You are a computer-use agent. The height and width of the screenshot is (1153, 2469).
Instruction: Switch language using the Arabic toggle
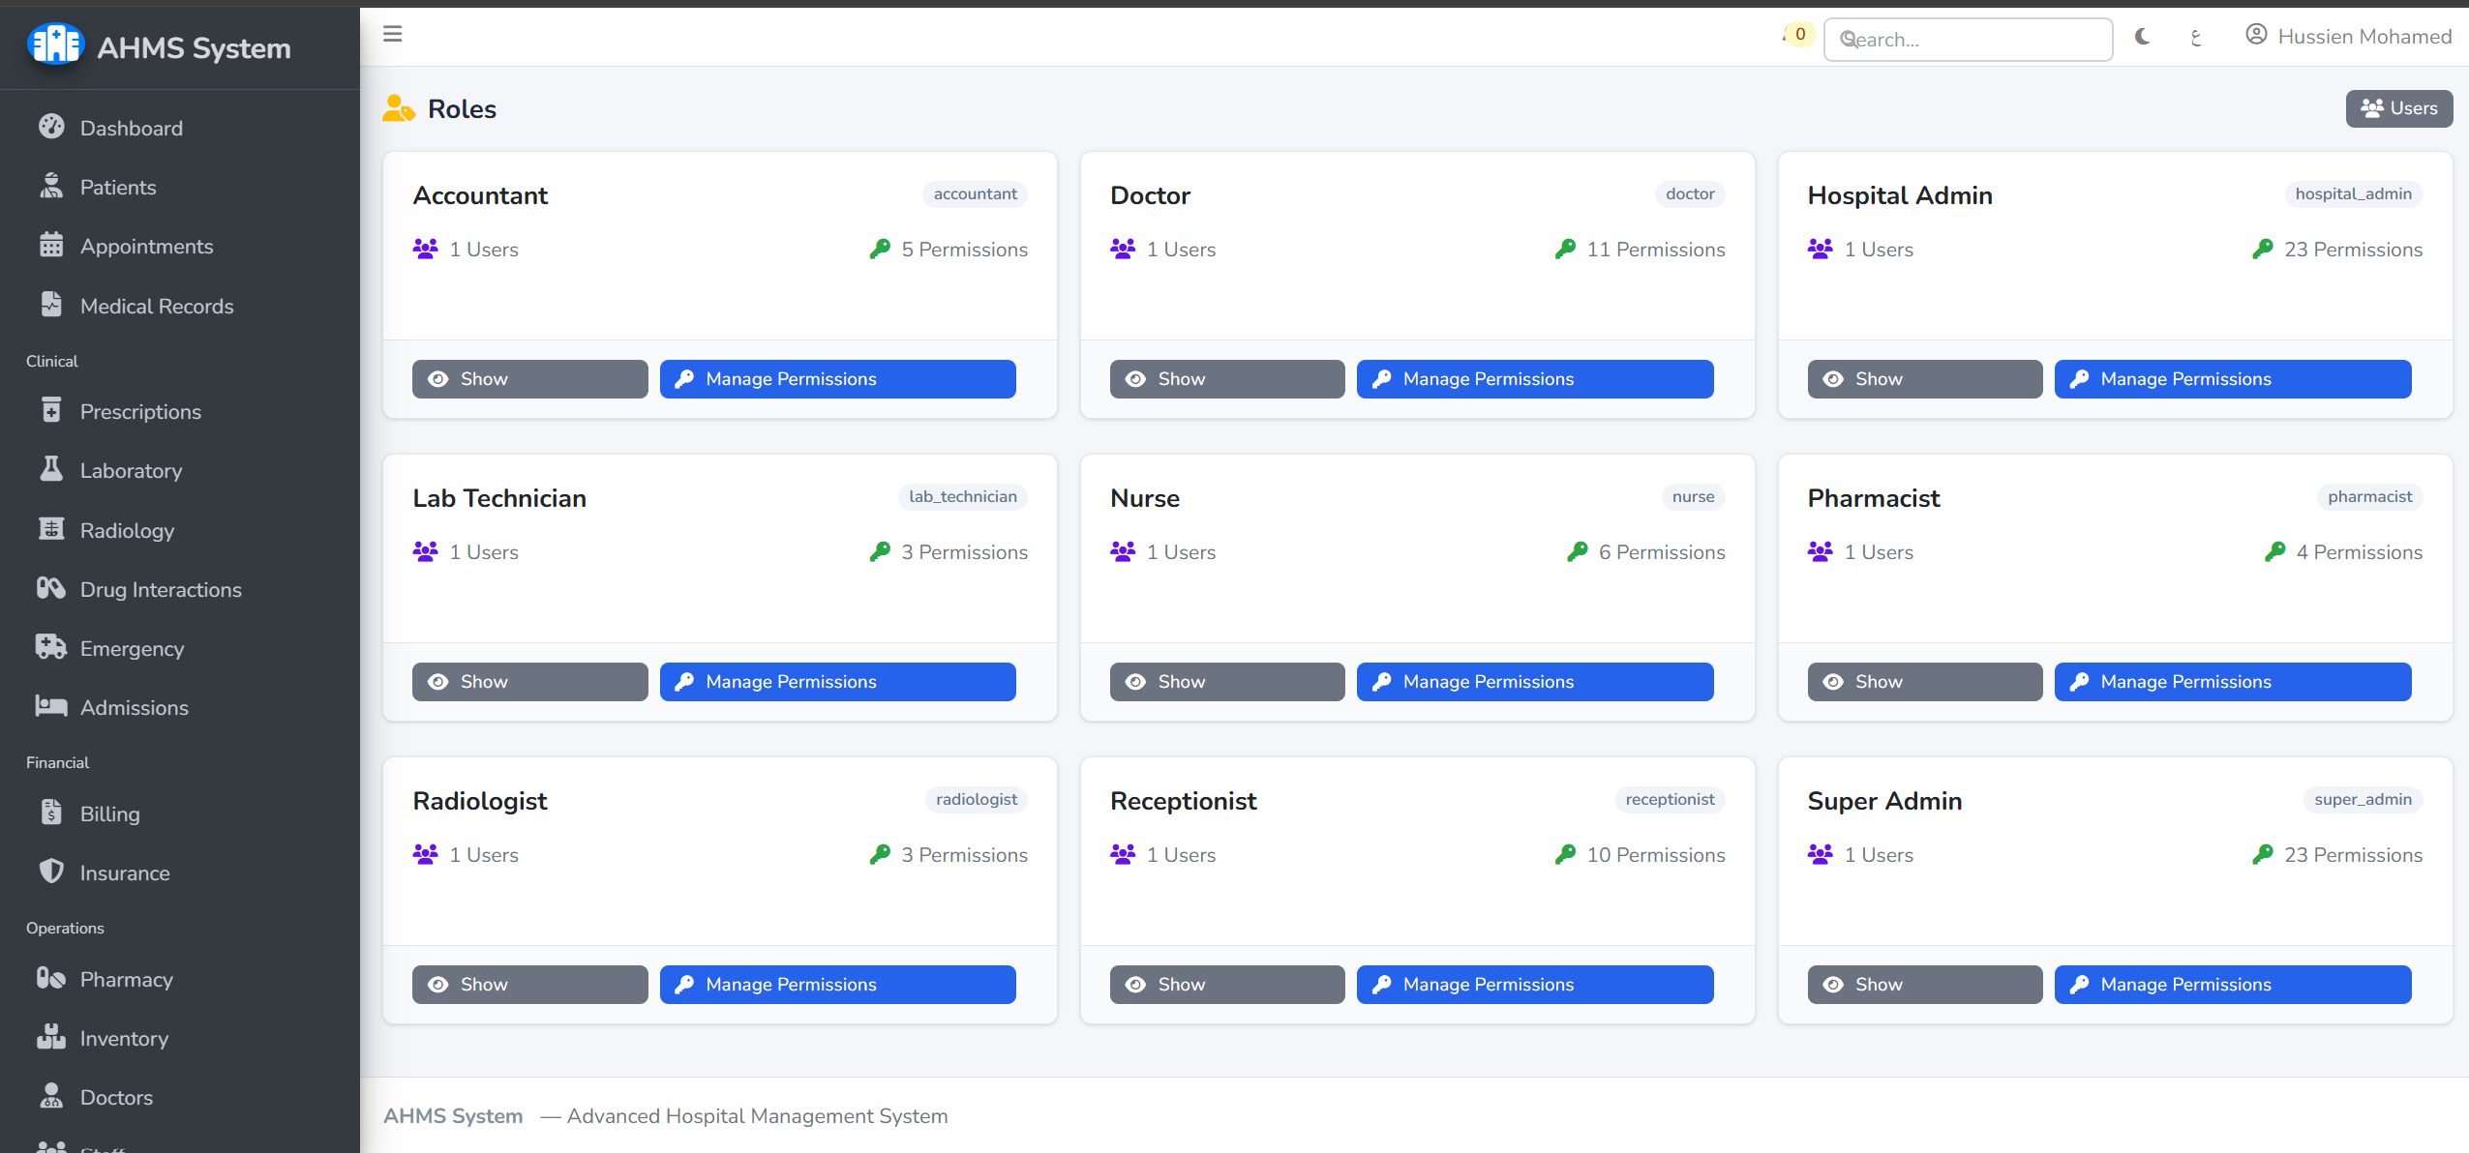(x=2195, y=39)
